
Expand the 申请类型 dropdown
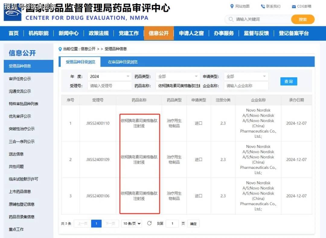click(246, 76)
